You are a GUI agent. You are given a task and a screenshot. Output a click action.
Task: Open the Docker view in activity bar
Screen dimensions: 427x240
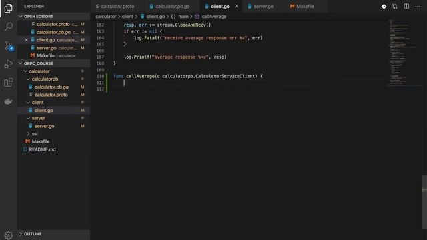coord(9,101)
